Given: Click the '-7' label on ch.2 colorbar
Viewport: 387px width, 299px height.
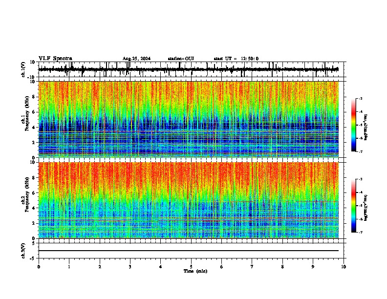Looking at the screenshot, I should click(360, 233).
